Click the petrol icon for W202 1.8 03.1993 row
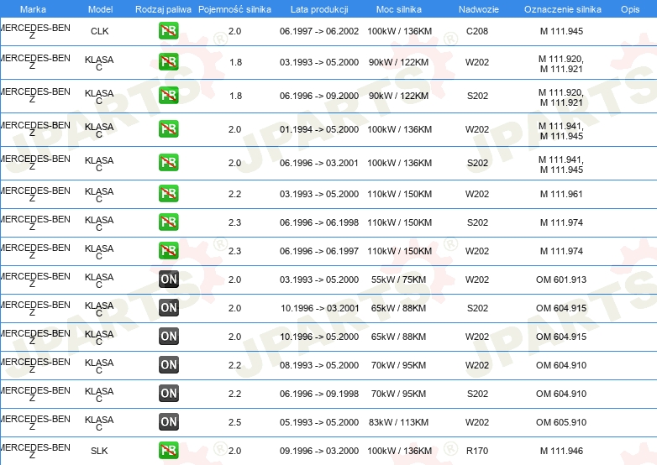Screen dimensions: 657x465 pos(168,62)
